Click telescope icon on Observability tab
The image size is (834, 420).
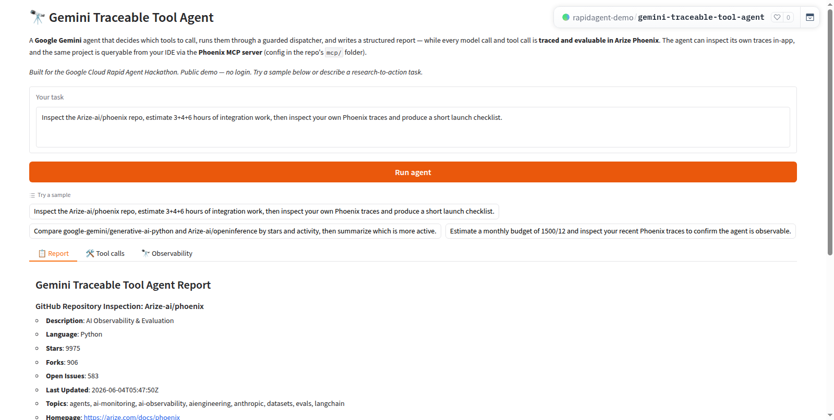click(146, 253)
